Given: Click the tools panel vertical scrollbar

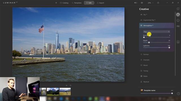Looking at the screenshot, I should click(175, 43).
